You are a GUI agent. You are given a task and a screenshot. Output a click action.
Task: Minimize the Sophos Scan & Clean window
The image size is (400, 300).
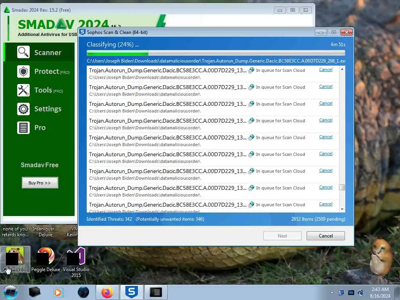coord(321,32)
